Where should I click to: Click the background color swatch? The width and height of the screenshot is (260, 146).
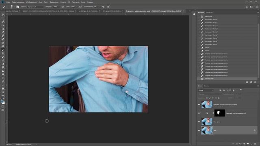[x=4, y=103]
